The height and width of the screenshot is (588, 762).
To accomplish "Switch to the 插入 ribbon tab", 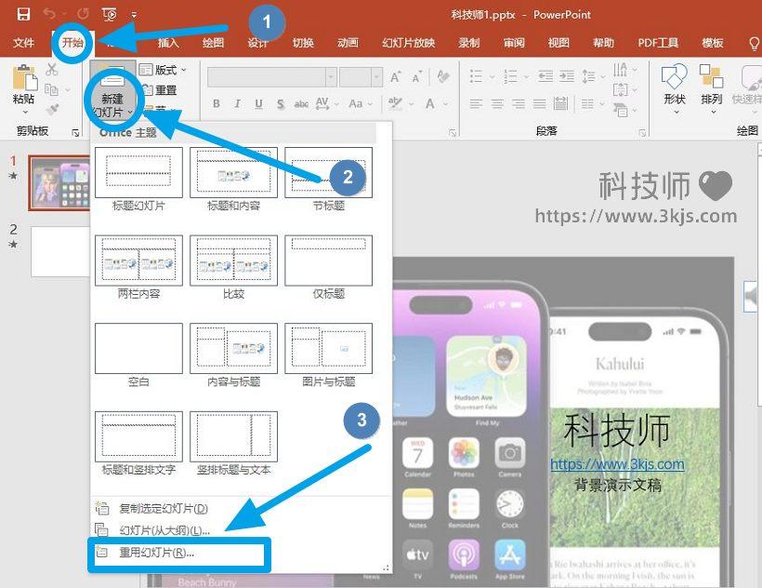I will click(x=168, y=43).
